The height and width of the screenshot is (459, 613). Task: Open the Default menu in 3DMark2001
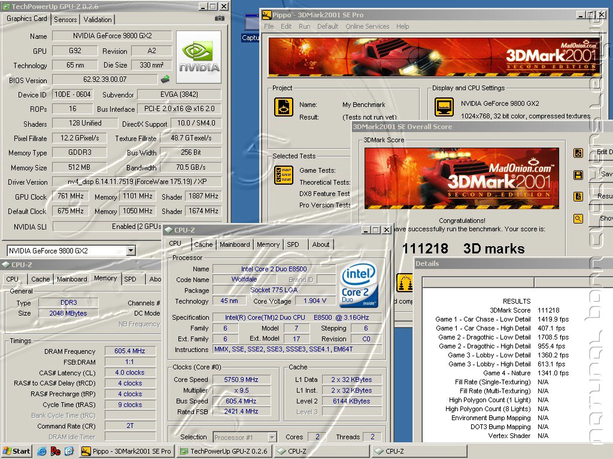pyautogui.click(x=327, y=26)
